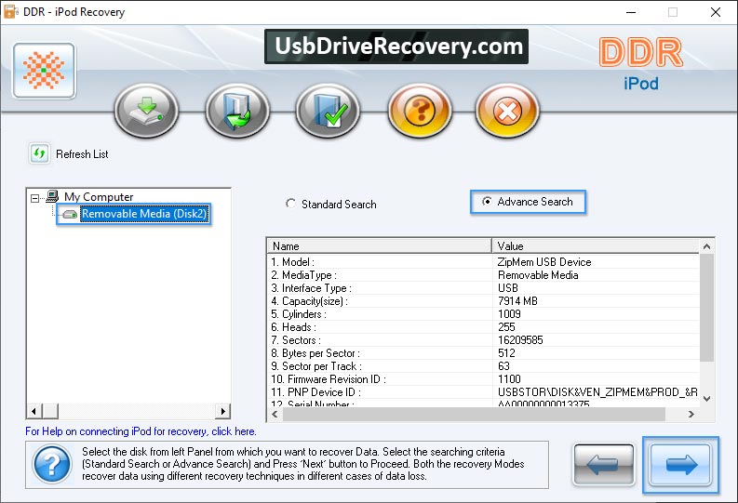
Task: Click the 'Removable Media' value cell
Action: pyautogui.click(x=538, y=275)
